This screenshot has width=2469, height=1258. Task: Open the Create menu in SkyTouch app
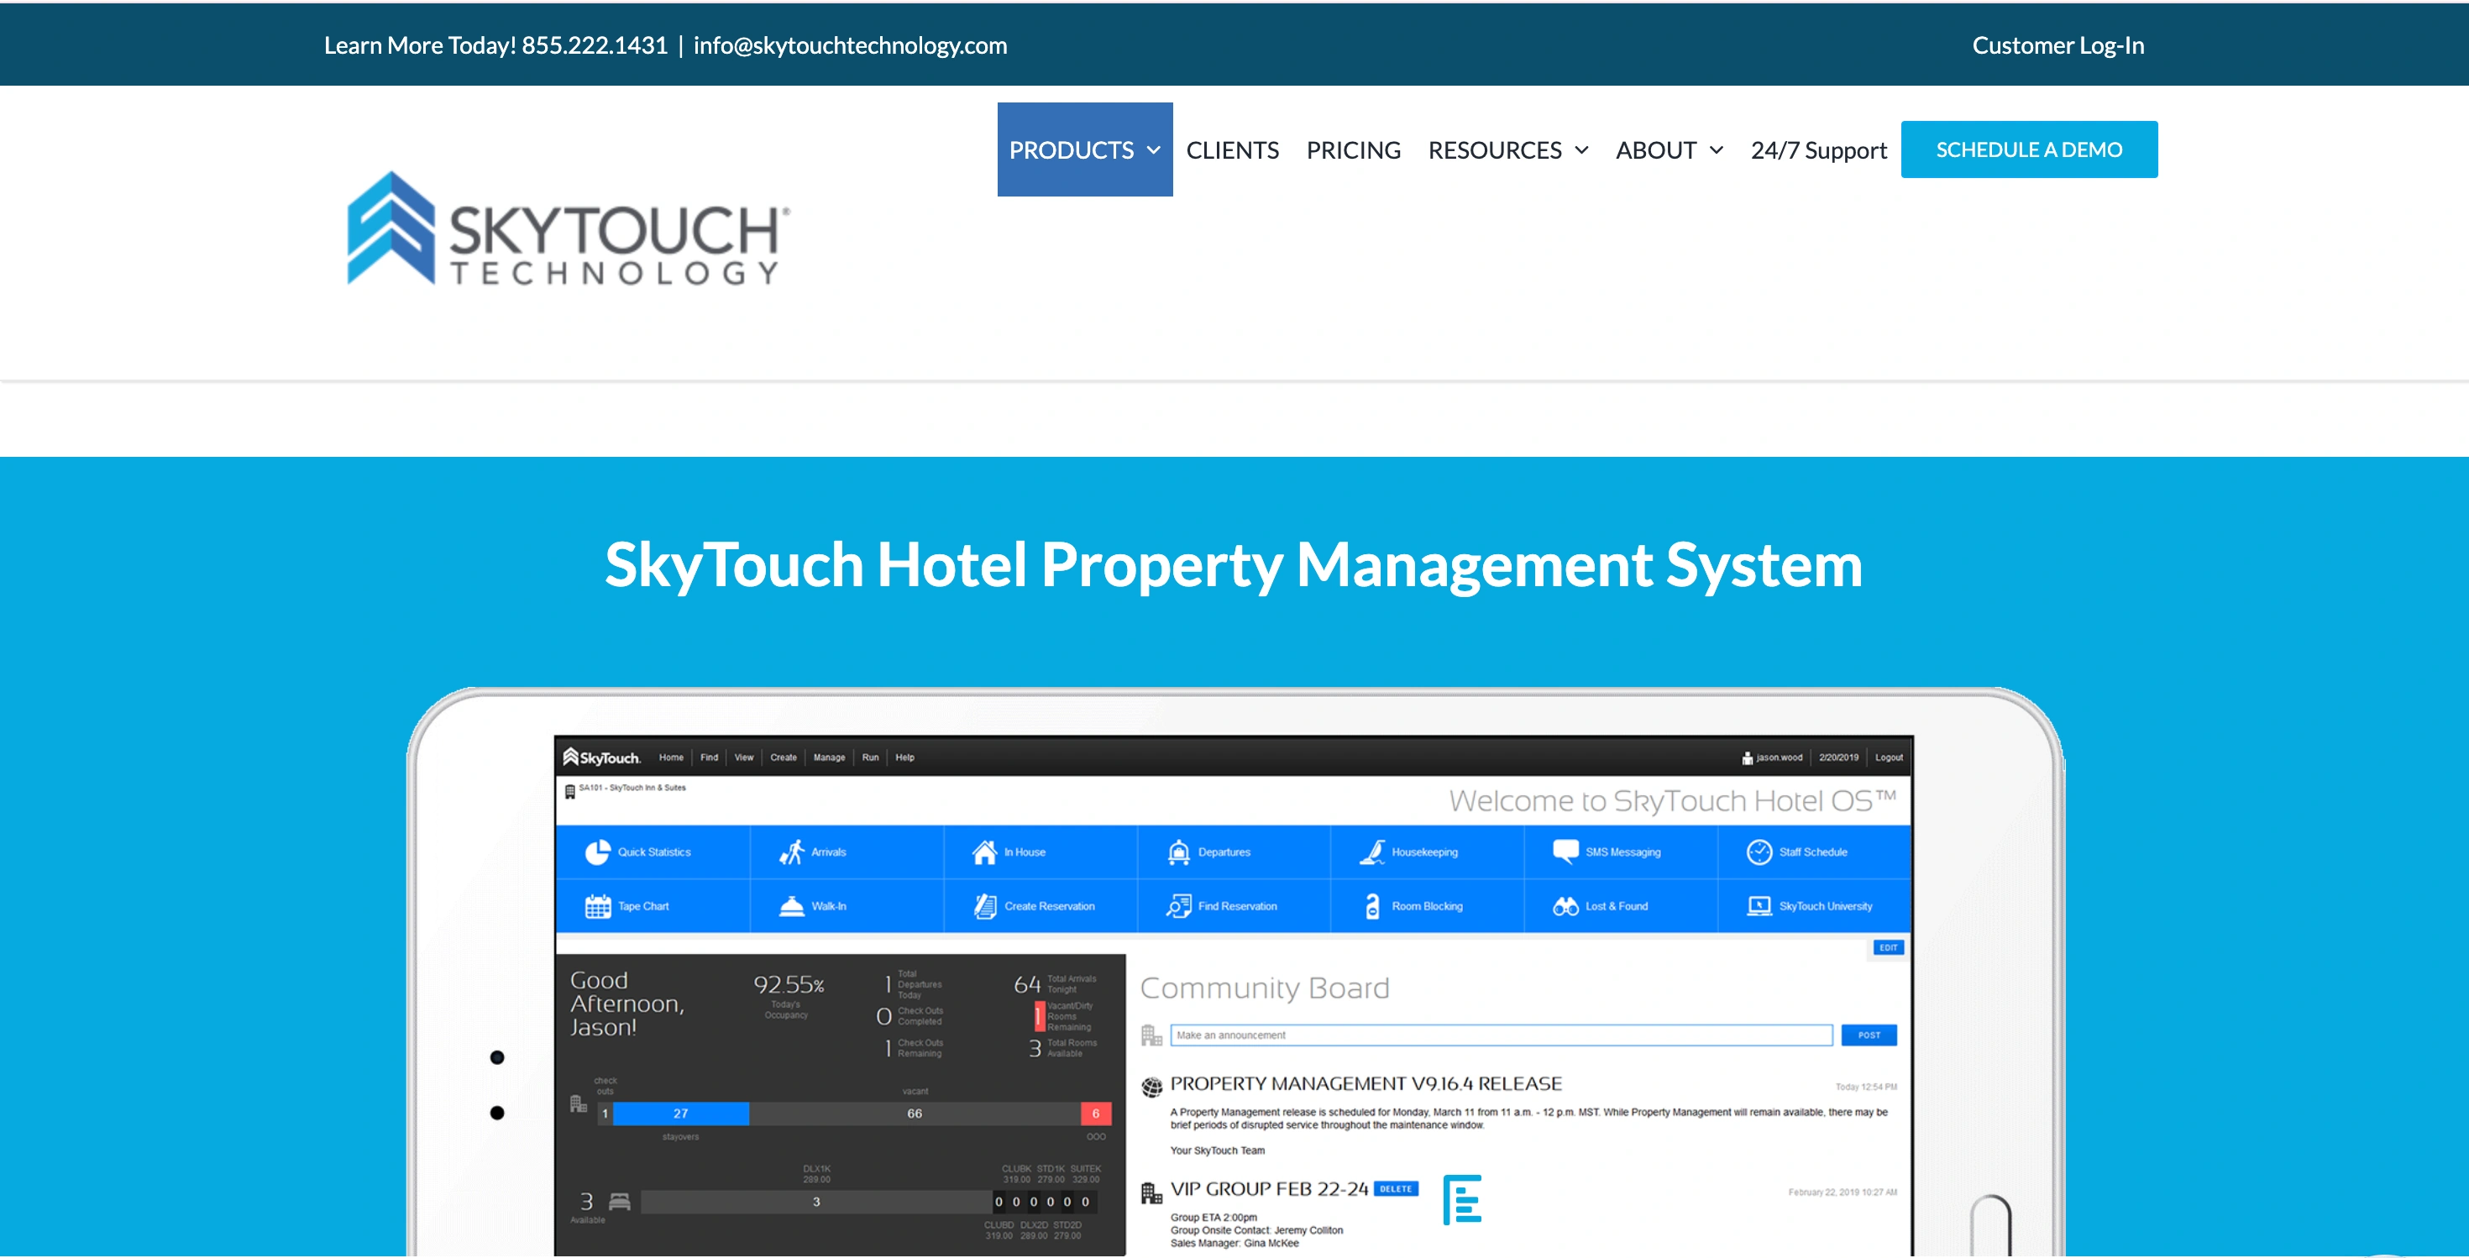click(783, 757)
